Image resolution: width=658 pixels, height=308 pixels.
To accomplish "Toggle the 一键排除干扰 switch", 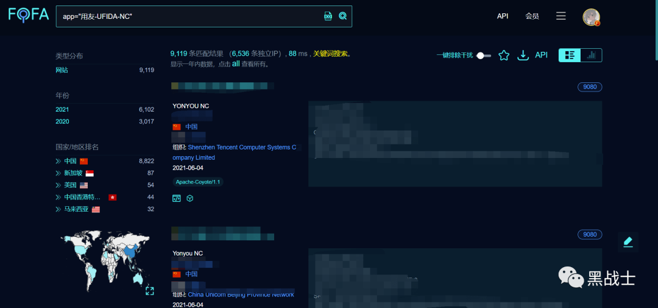I will click(484, 56).
